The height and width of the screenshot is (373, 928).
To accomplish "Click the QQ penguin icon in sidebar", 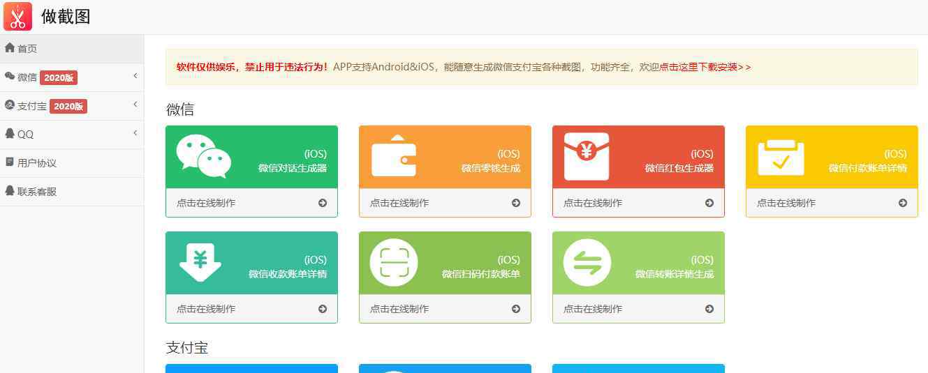I will tap(10, 134).
